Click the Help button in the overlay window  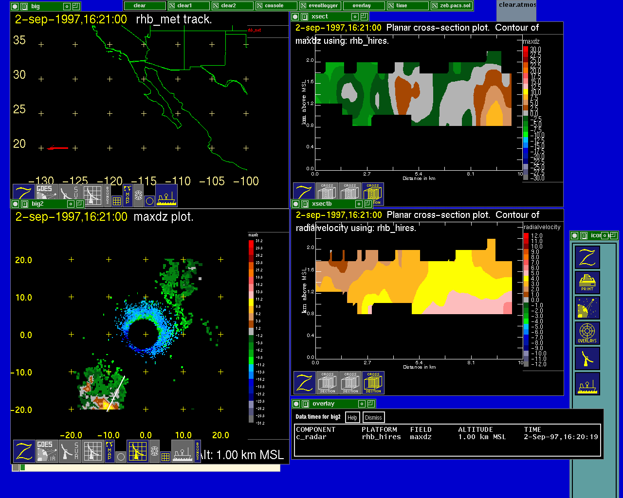[x=352, y=417]
